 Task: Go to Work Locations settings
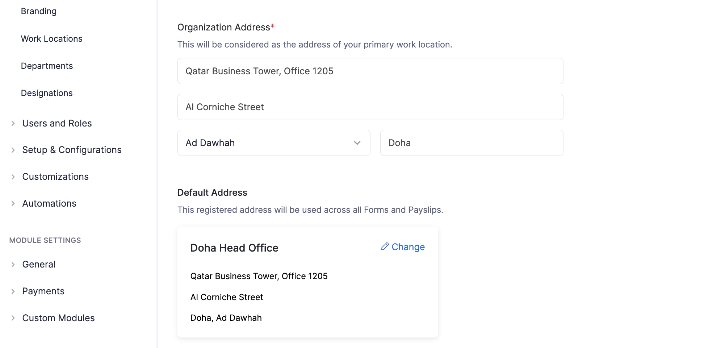[x=52, y=38]
